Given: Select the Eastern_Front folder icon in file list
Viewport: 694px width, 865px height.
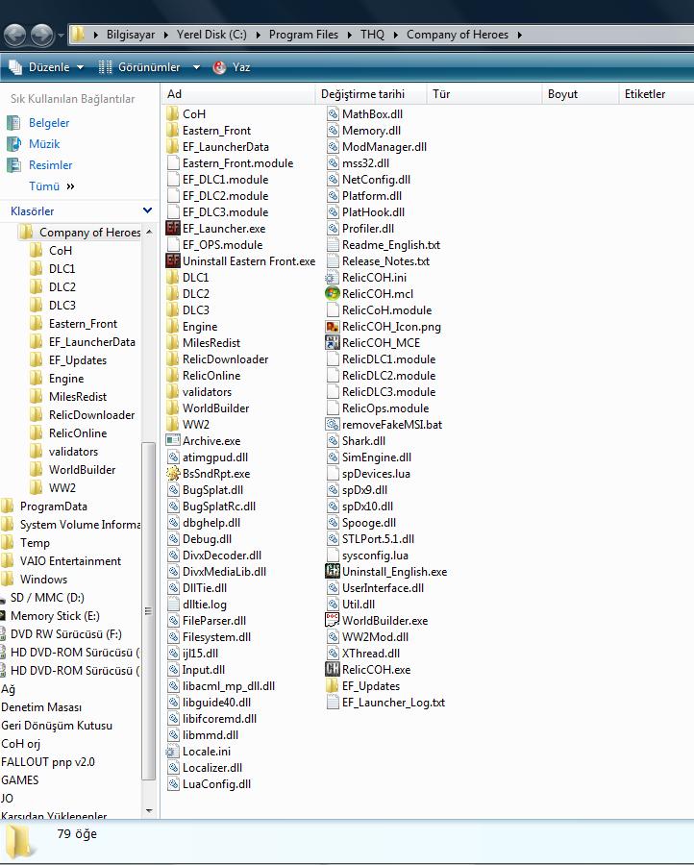Looking at the screenshot, I should 173,130.
